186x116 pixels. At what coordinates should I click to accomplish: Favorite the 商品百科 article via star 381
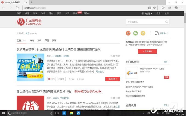tap(72, 79)
